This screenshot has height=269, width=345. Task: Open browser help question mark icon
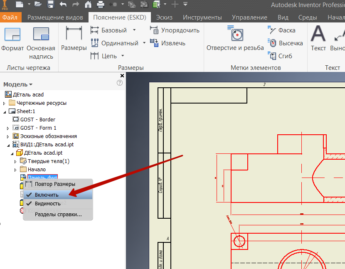tap(120, 83)
